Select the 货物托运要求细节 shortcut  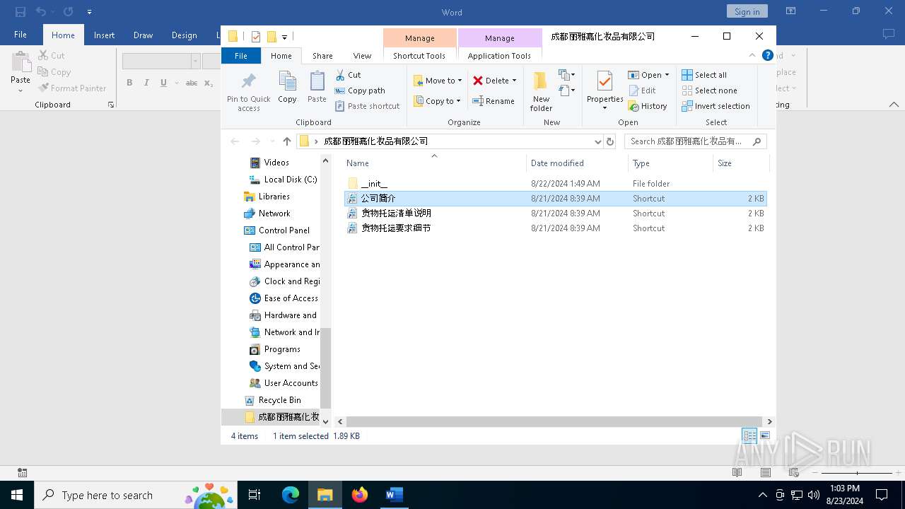coord(555,228)
